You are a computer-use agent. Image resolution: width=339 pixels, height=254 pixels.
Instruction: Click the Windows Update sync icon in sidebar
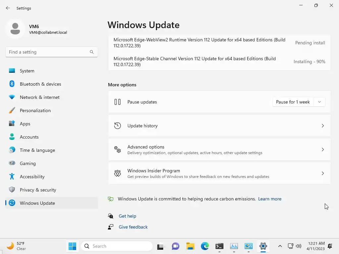[12, 203]
